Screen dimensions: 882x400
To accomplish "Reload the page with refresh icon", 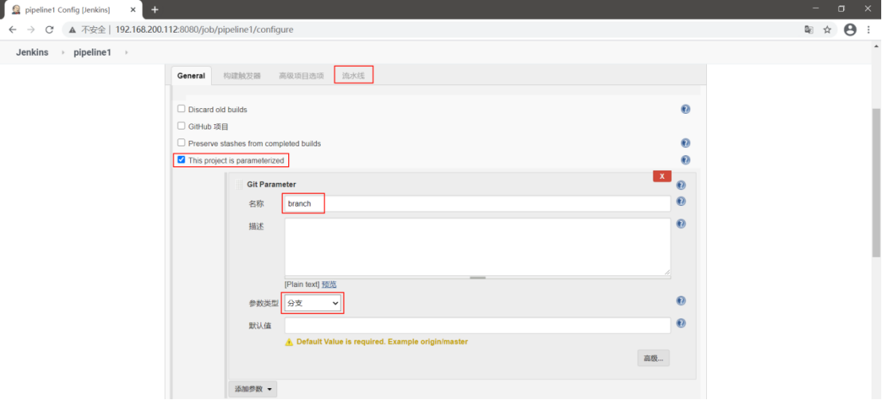I will coord(49,29).
